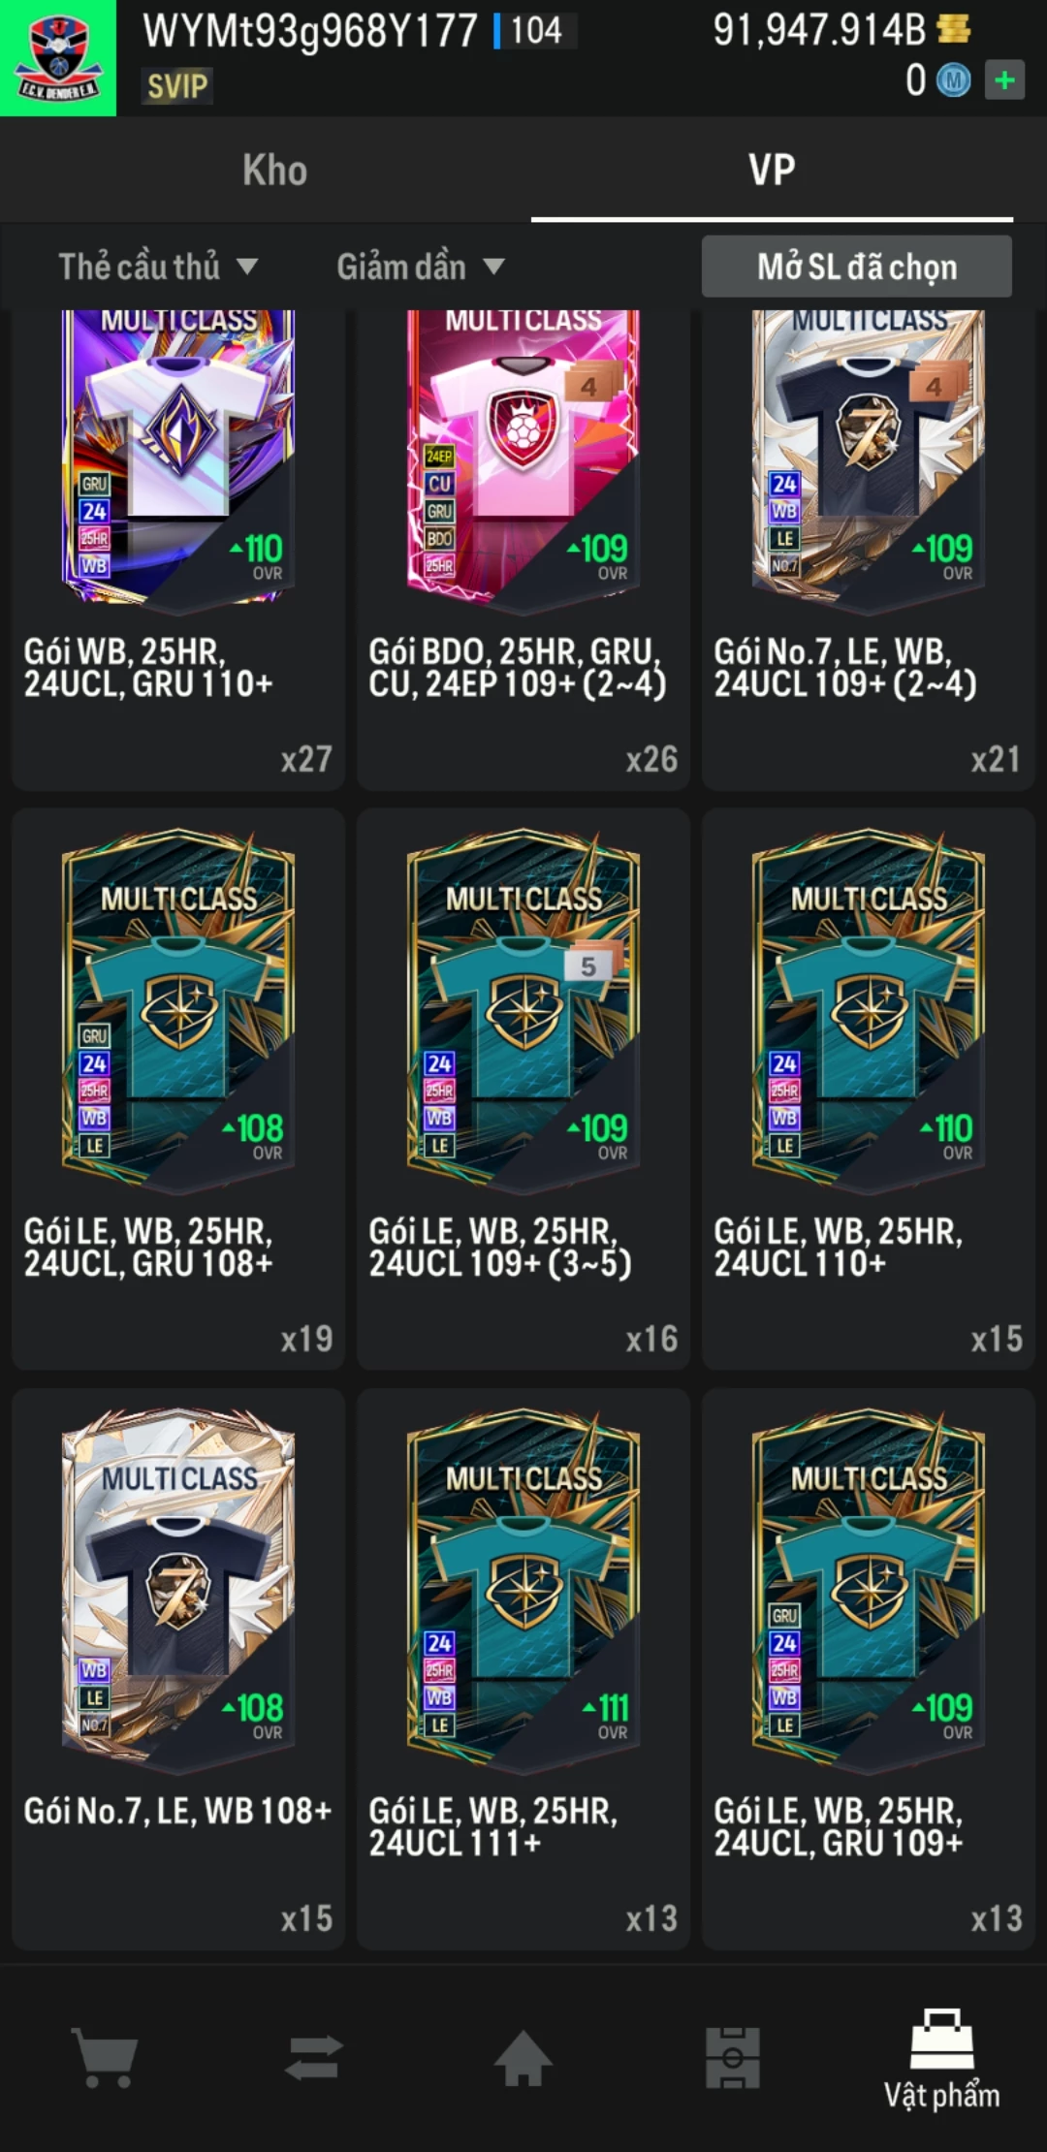Select Gói WB, 25HR, 24UCL, GRU 110+ pack
This screenshot has height=2152, width=1047.
pos(178,550)
